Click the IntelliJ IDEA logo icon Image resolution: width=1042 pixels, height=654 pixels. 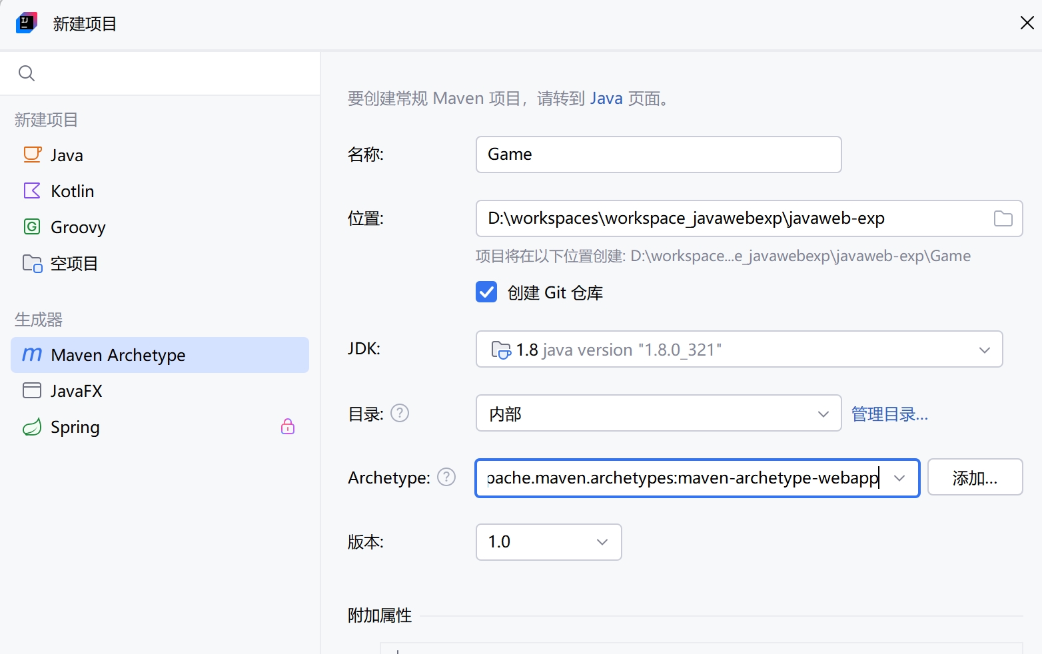[26, 23]
